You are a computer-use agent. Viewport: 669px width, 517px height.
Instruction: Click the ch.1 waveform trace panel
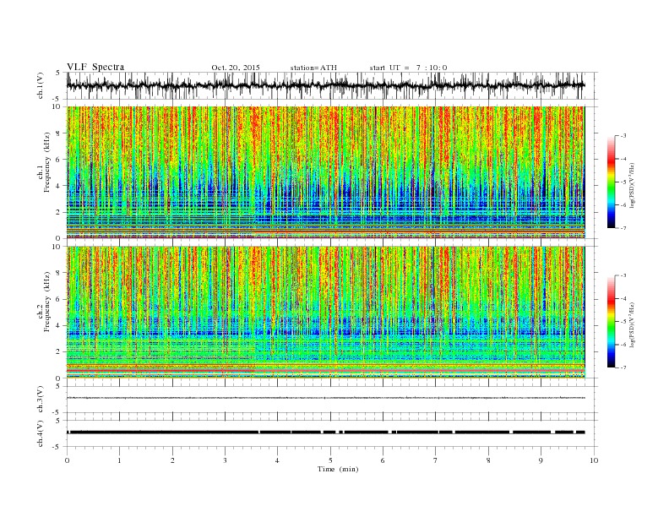(x=332, y=85)
